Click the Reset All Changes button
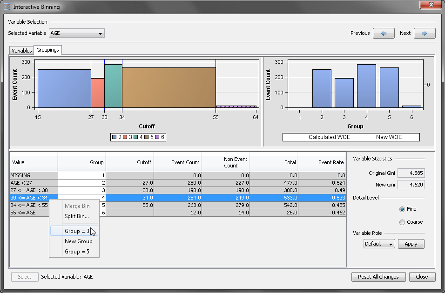This screenshot has width=445, height=293. 378,277
